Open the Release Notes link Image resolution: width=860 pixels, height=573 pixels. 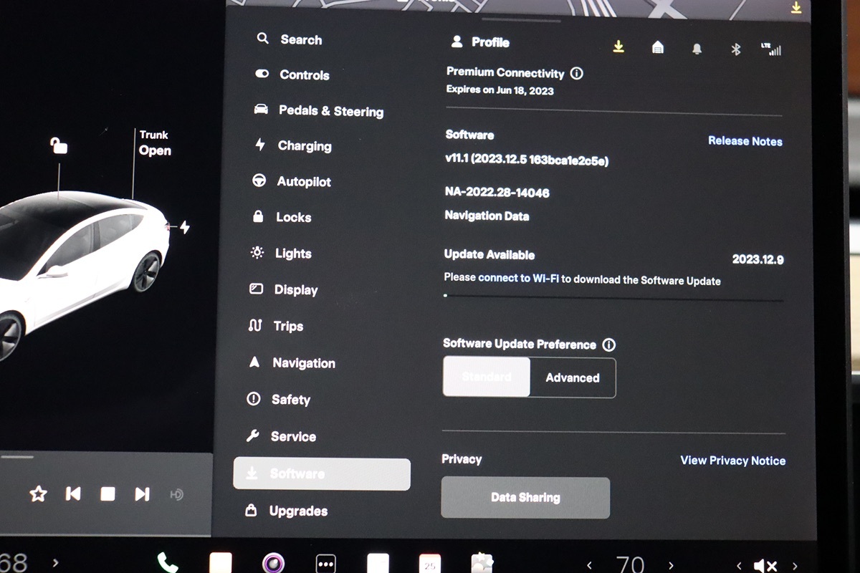click(745, 141)
